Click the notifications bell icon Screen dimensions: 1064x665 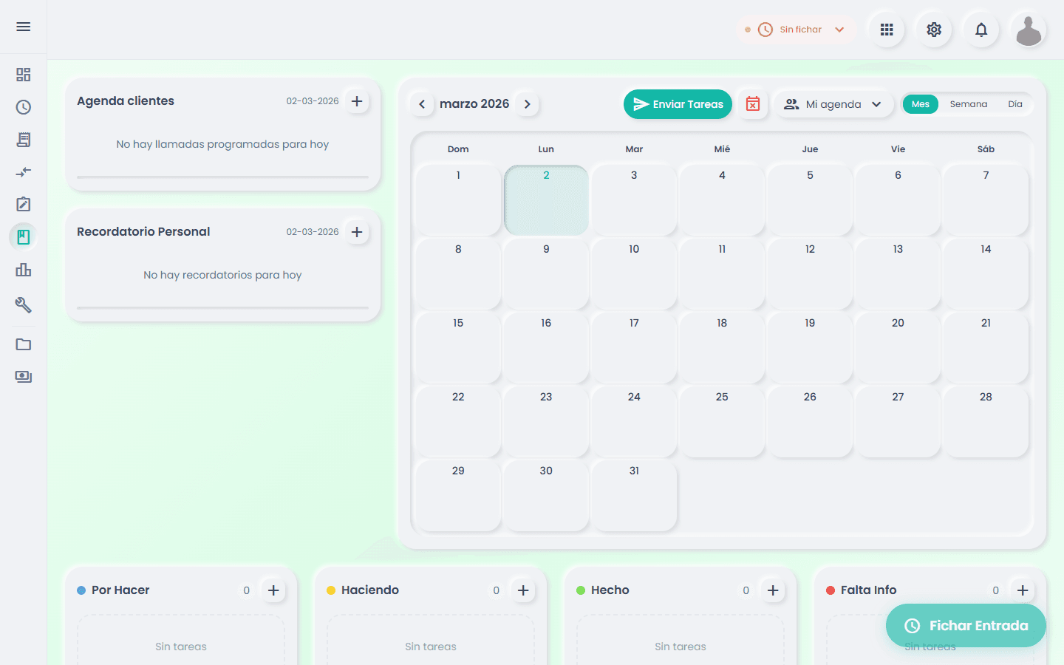point(981,30)
